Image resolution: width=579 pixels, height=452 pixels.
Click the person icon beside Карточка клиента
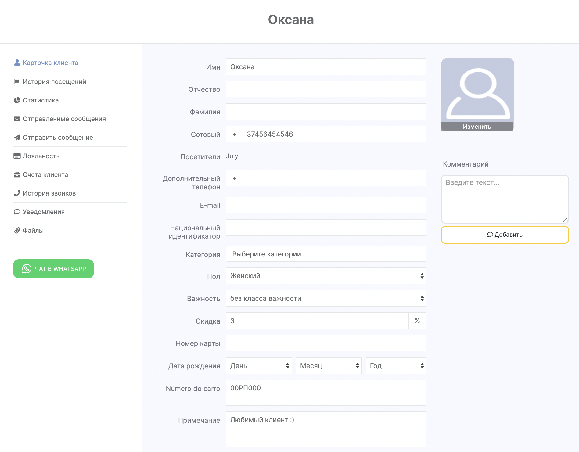click(17, 63)
